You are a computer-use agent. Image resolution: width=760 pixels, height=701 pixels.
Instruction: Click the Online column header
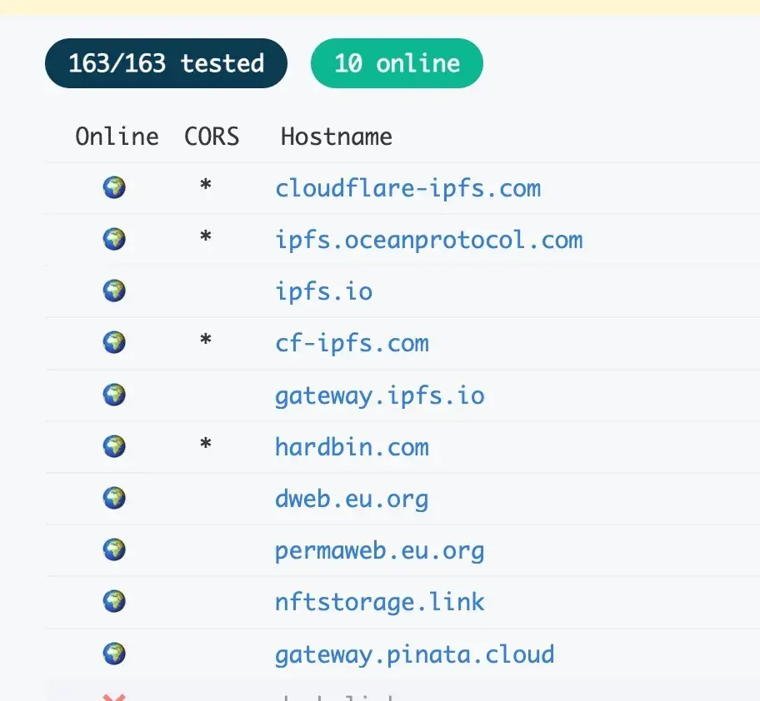point(117,137)
